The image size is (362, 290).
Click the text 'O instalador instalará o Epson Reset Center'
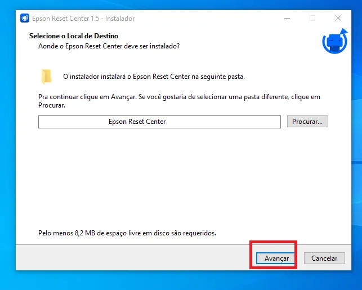click(x=127, y=77)
